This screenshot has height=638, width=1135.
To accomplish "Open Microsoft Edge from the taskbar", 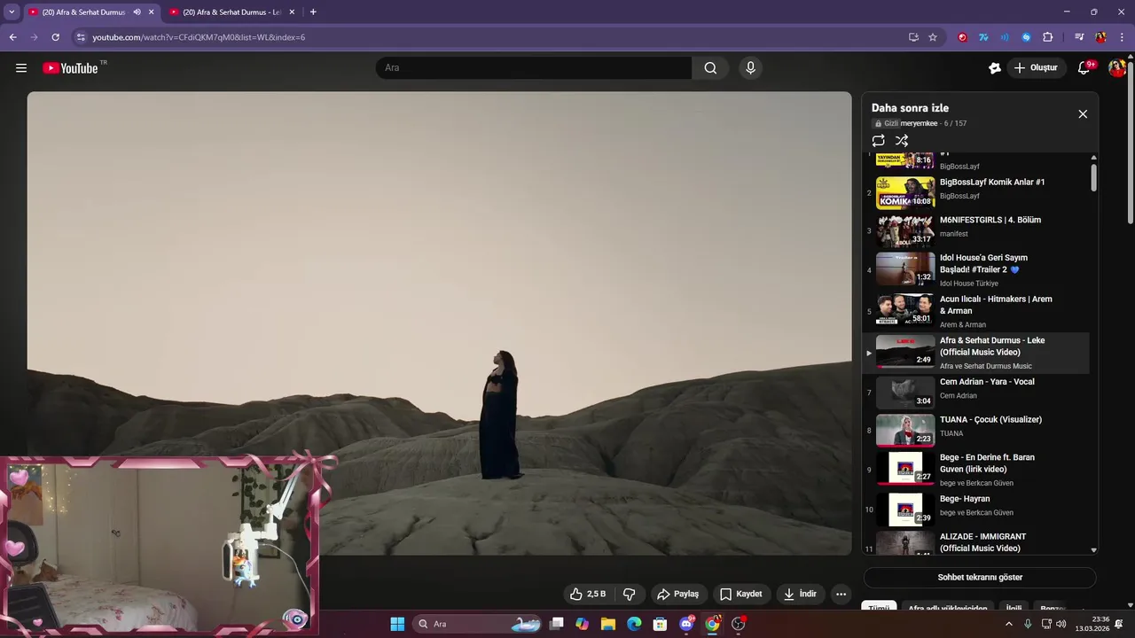I will click(634, 624).
